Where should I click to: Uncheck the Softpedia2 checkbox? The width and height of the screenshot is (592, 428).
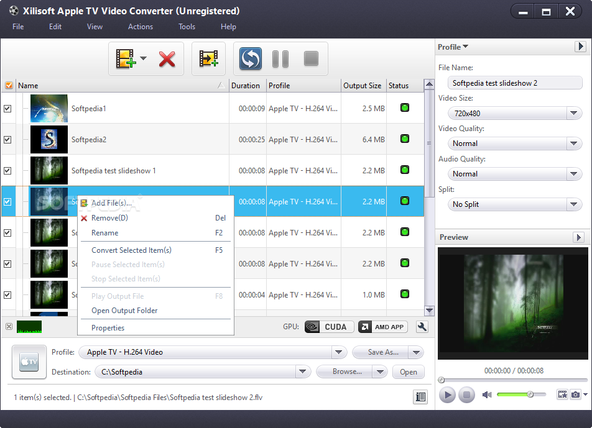click(x=7, y=140)
